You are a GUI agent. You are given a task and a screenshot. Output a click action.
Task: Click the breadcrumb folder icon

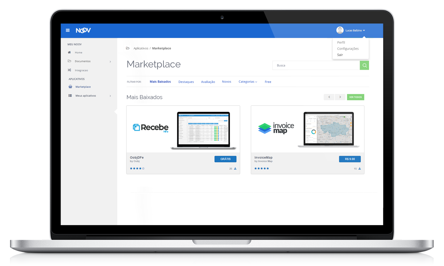(x=128, y=48)
